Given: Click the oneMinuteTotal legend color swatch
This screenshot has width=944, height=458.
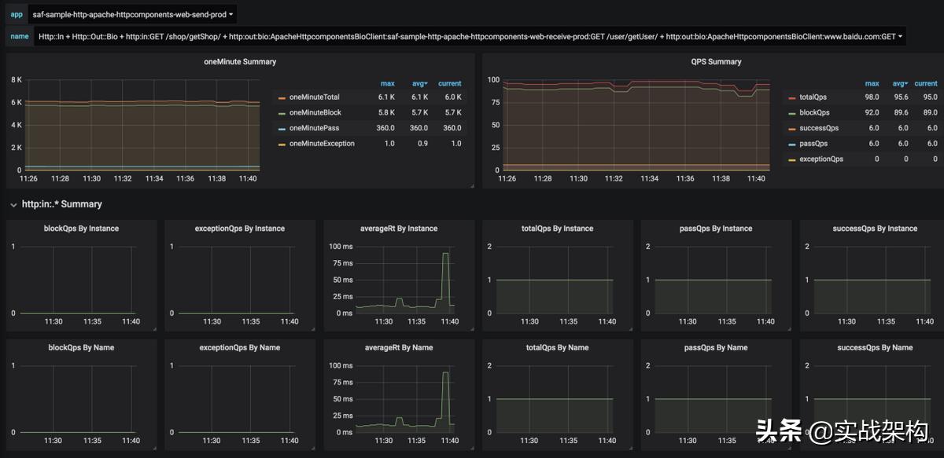Looking at the screenshot, I should 282,97.
